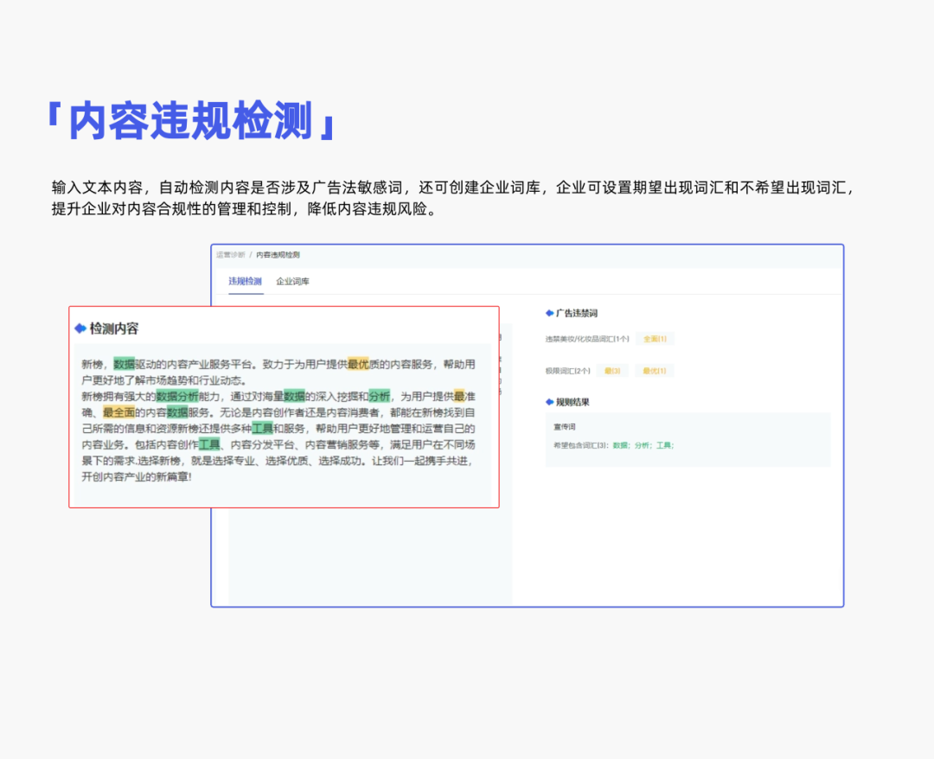
Task: Click the diamond icon beside 规则结果
Action: pyautogui.click(x=549, y=402)
